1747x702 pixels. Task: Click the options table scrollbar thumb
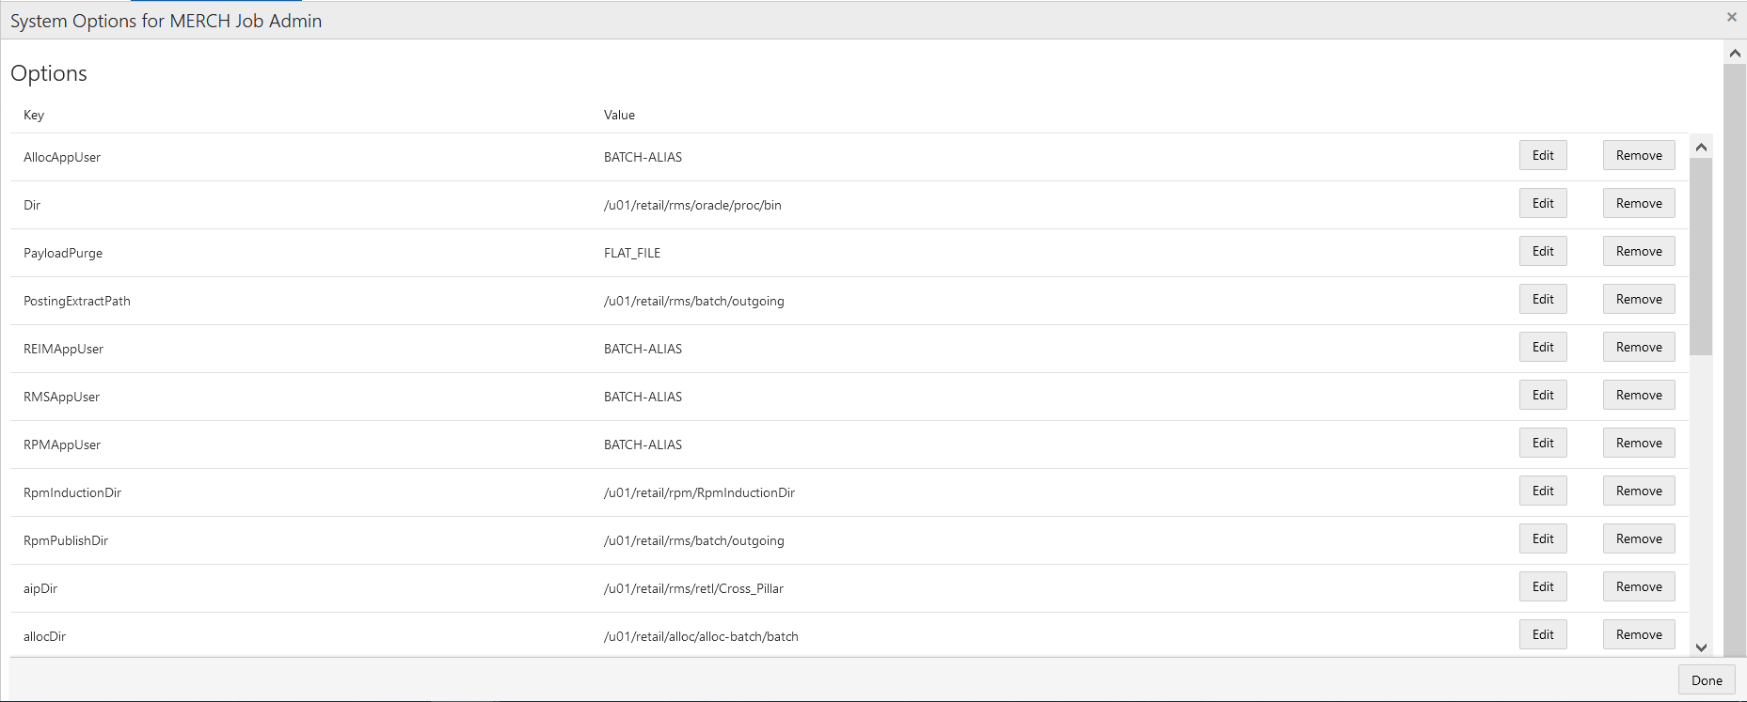(1700, 257)
